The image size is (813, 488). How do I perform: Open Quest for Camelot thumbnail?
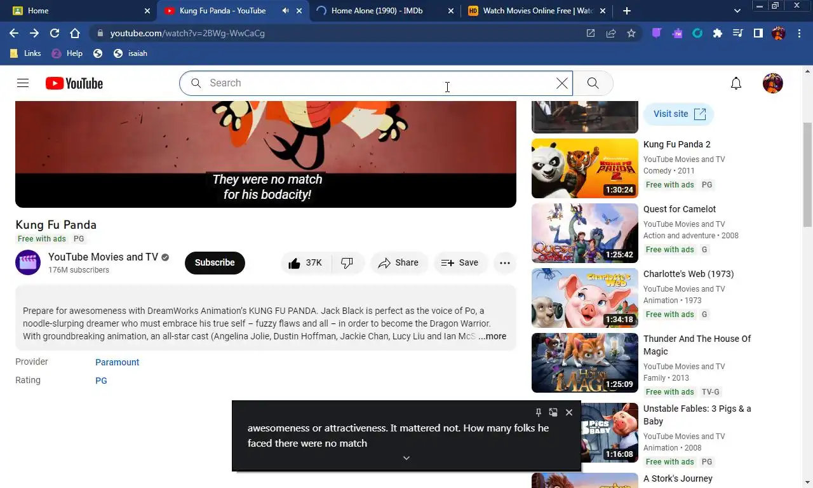click(585, 233)
